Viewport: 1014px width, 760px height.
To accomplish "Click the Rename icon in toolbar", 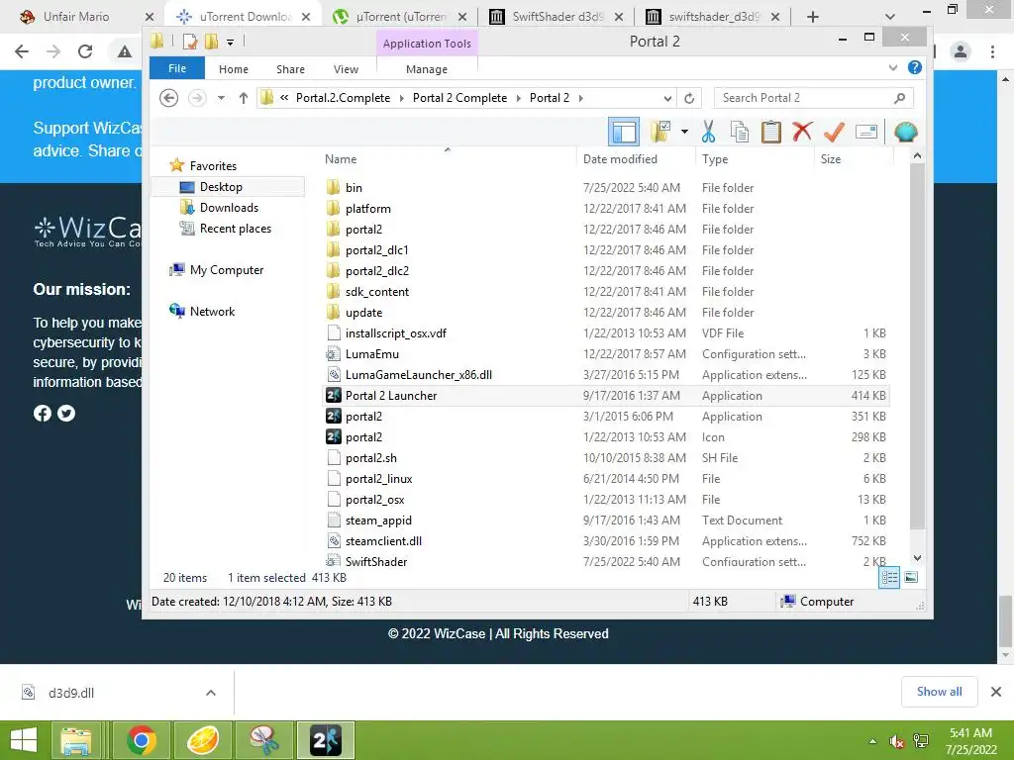I will (x=865, y=132).
